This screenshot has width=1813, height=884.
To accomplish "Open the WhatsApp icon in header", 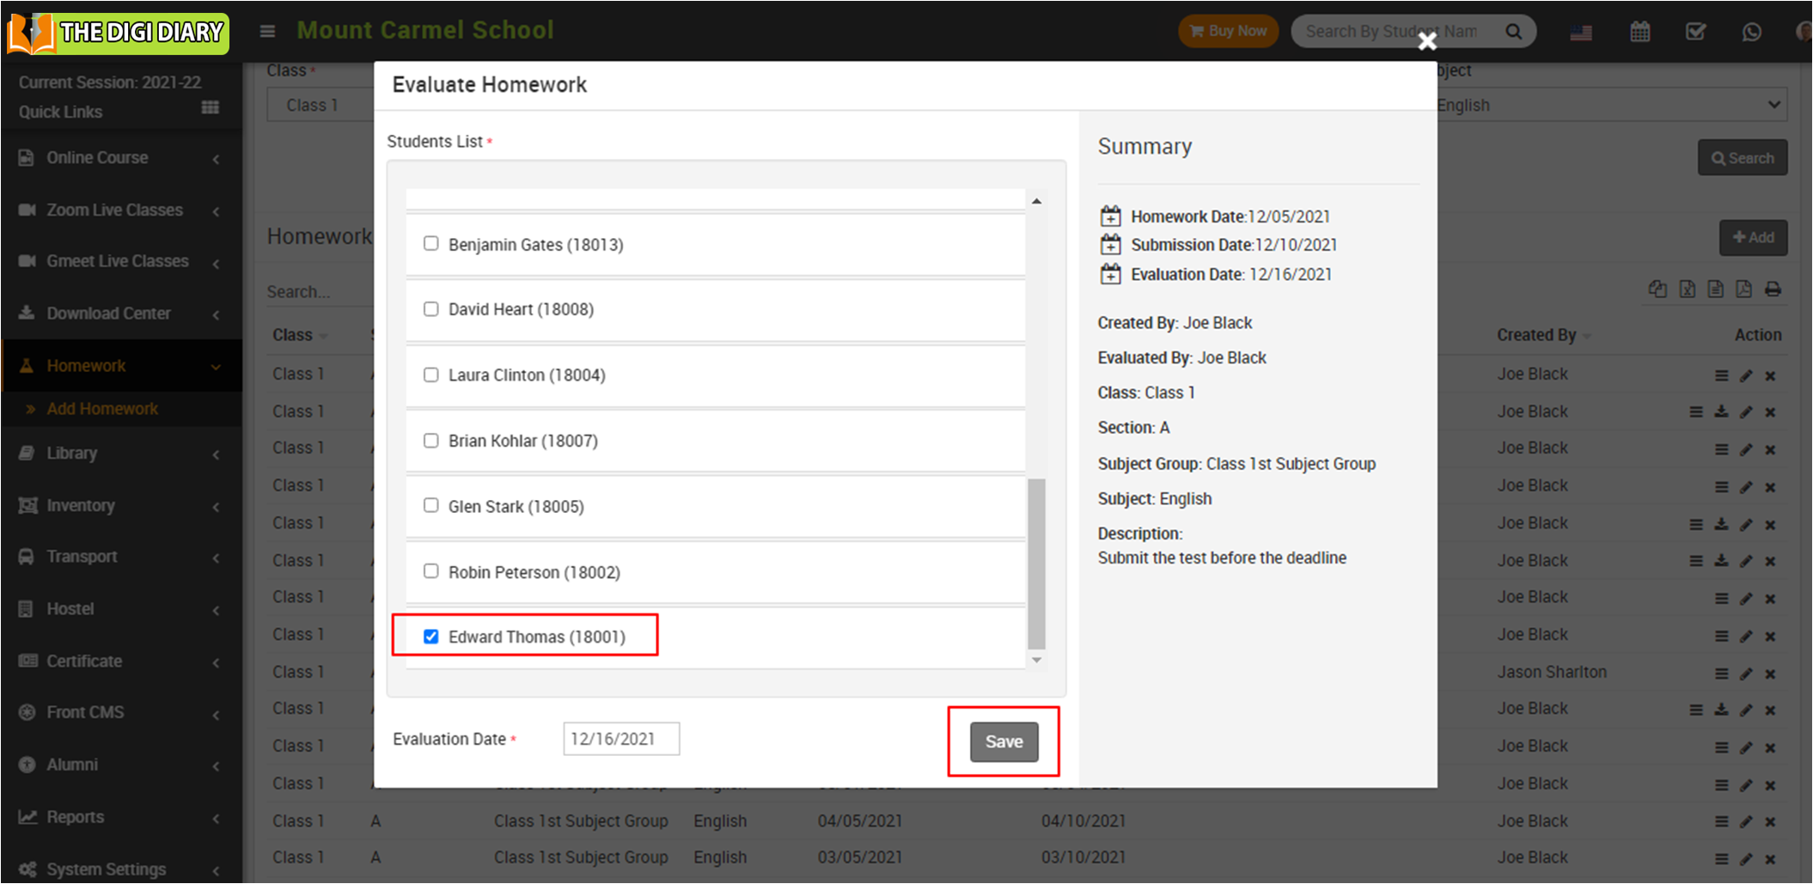I will click(x=1751, y=32).
